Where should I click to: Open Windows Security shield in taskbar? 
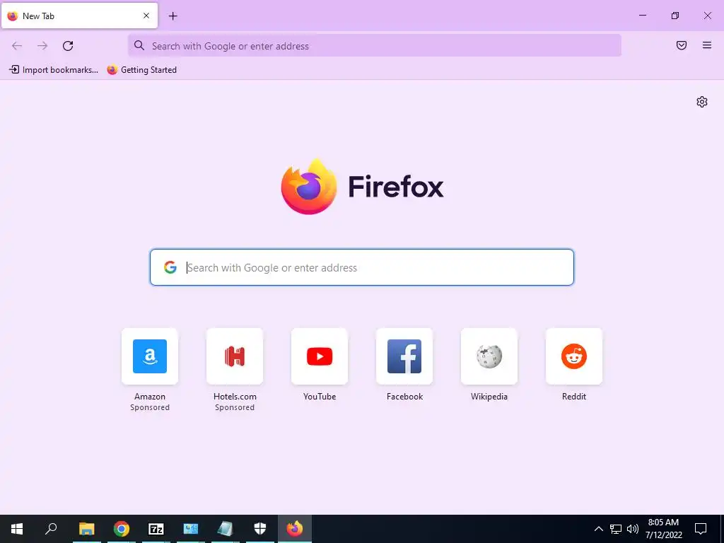260,529
